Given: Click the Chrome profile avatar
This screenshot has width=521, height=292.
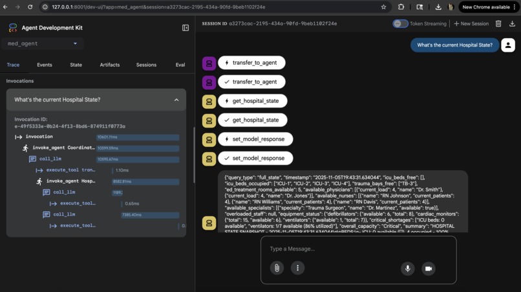Looking at the screenshot, I should [x=451, y=7].
